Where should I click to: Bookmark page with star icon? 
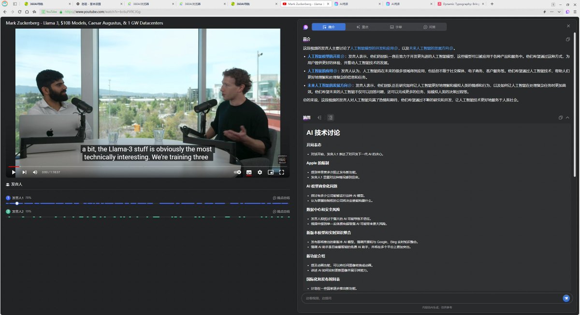pyautogui.click(x=34, y=12)
